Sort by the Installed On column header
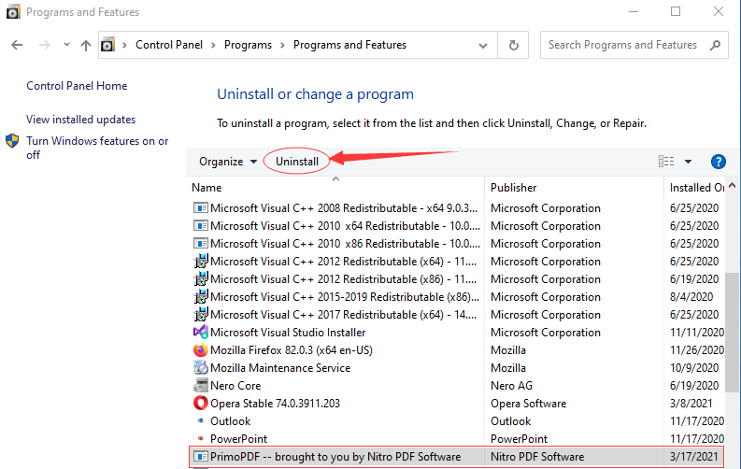741x469 pixels. 695,188
